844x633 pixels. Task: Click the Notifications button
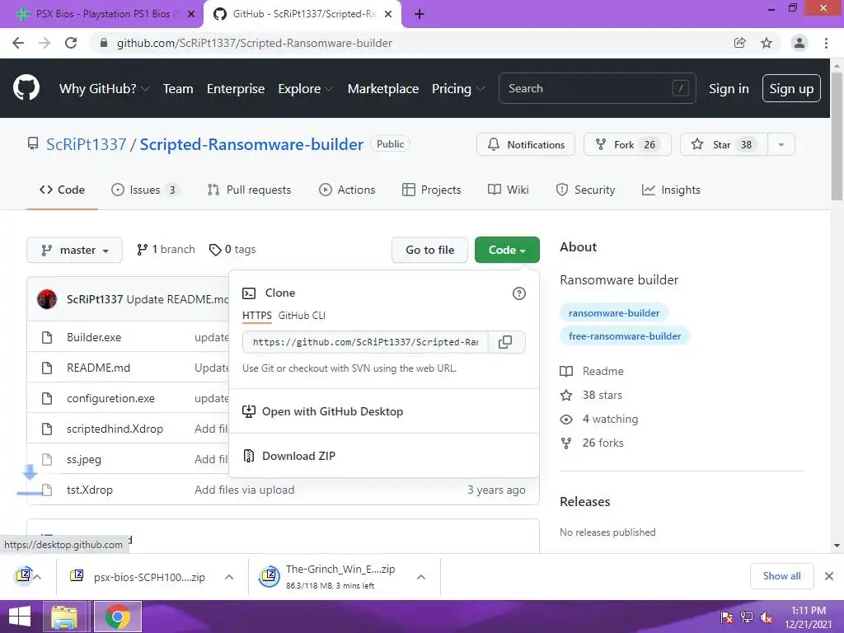pyautogui.click(x=526, y=145)
